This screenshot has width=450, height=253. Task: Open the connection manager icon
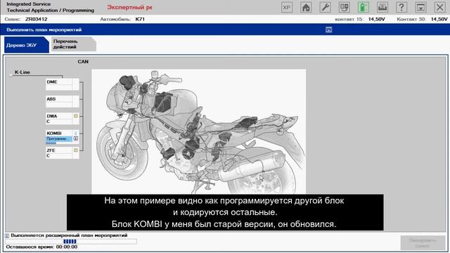point(344,8)
